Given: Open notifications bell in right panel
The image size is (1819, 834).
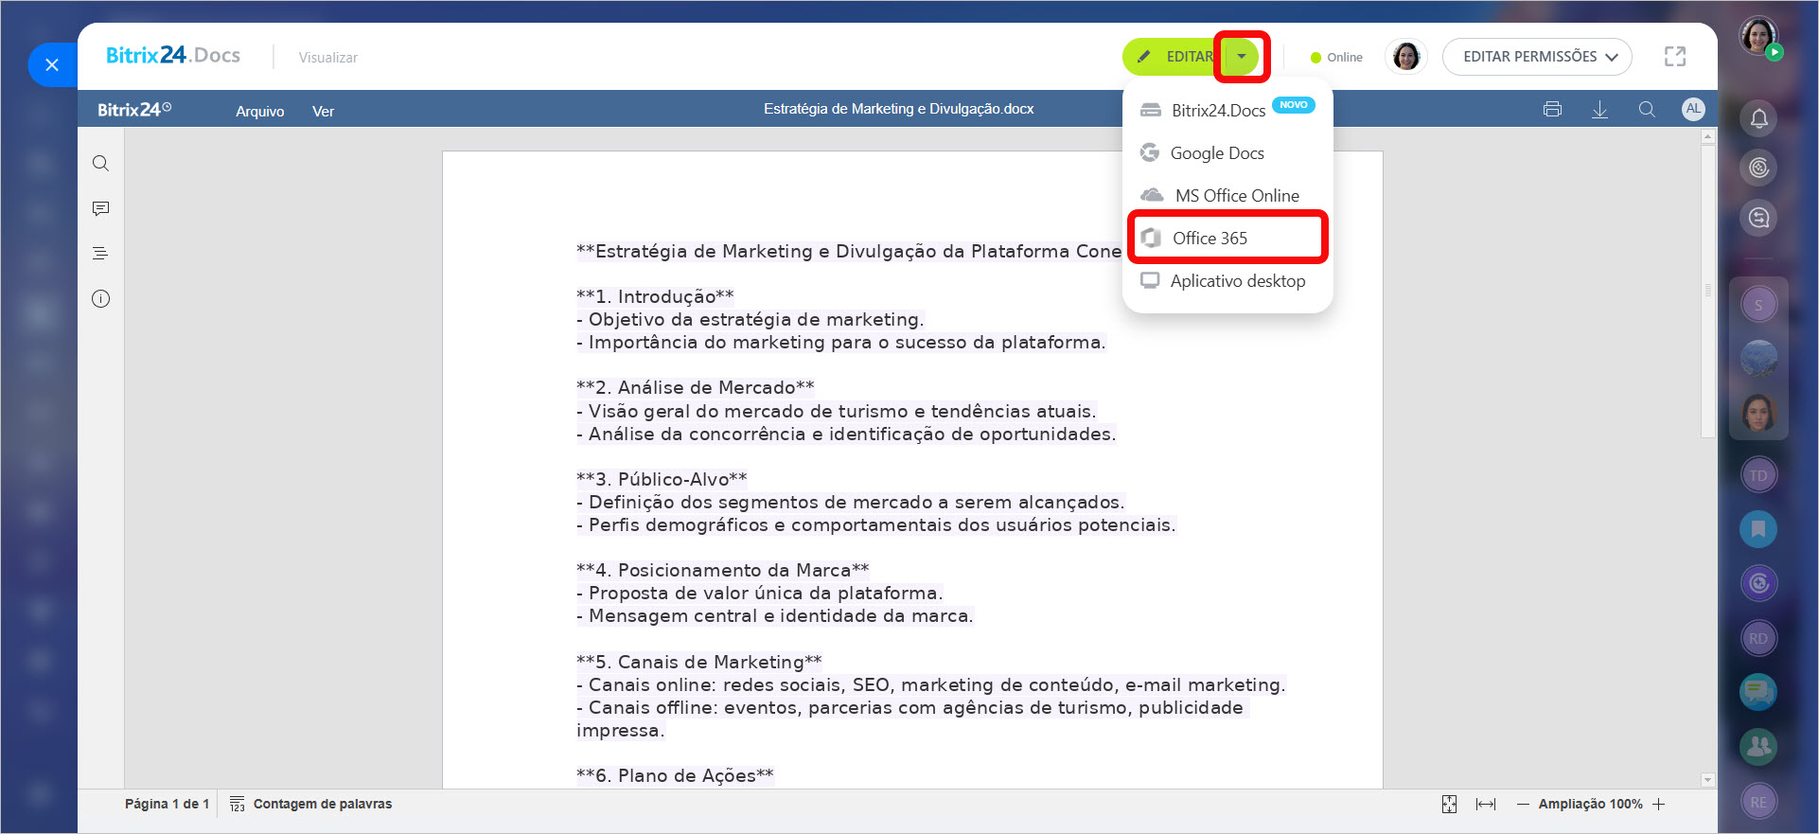Looking at the screenshot, I should 1758,118.
